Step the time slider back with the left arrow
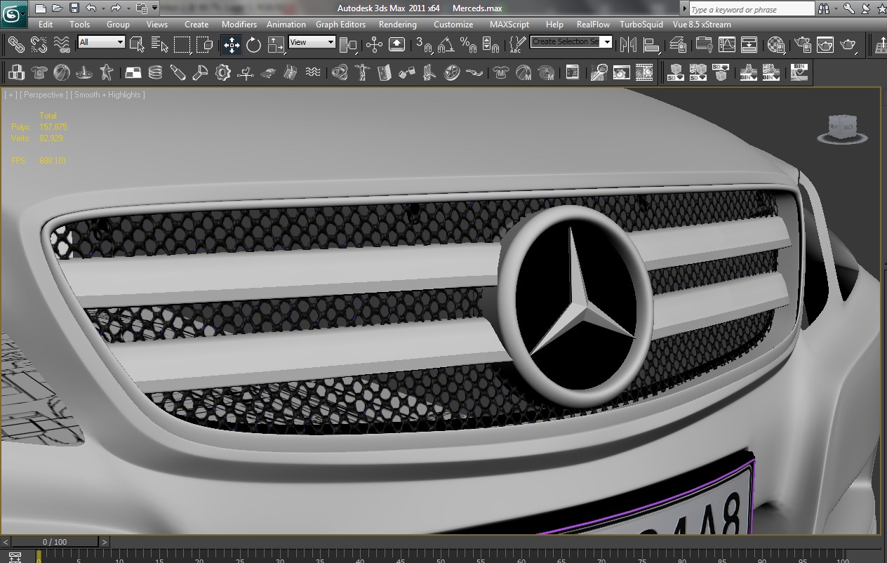Screen dimensions: 887x563 tap(6, 542)
